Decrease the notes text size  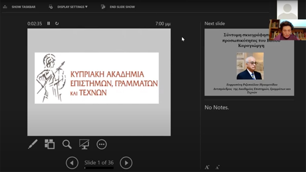tap(217, 167)
